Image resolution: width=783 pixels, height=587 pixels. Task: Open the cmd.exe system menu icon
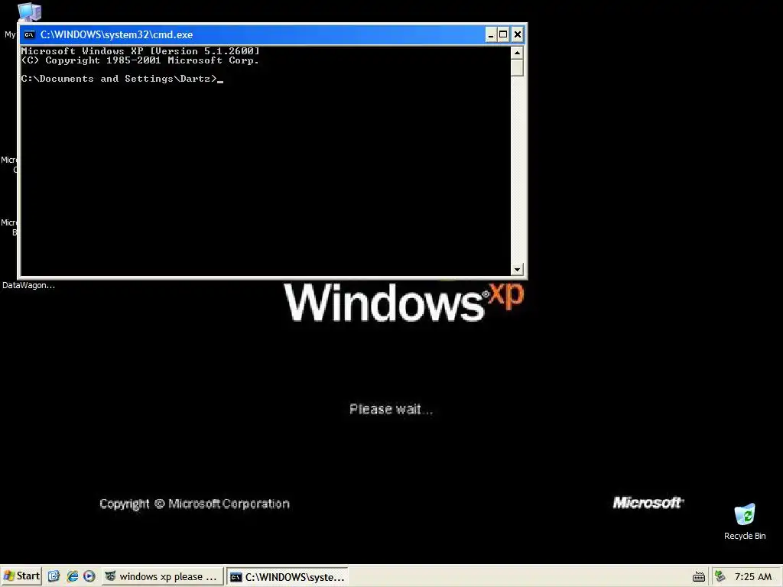pyautogui.click(x=30, y=34)
